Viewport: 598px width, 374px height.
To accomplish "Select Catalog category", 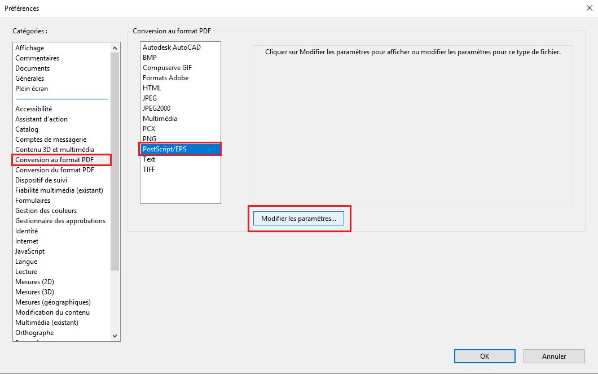I will (x=27, y=129).
